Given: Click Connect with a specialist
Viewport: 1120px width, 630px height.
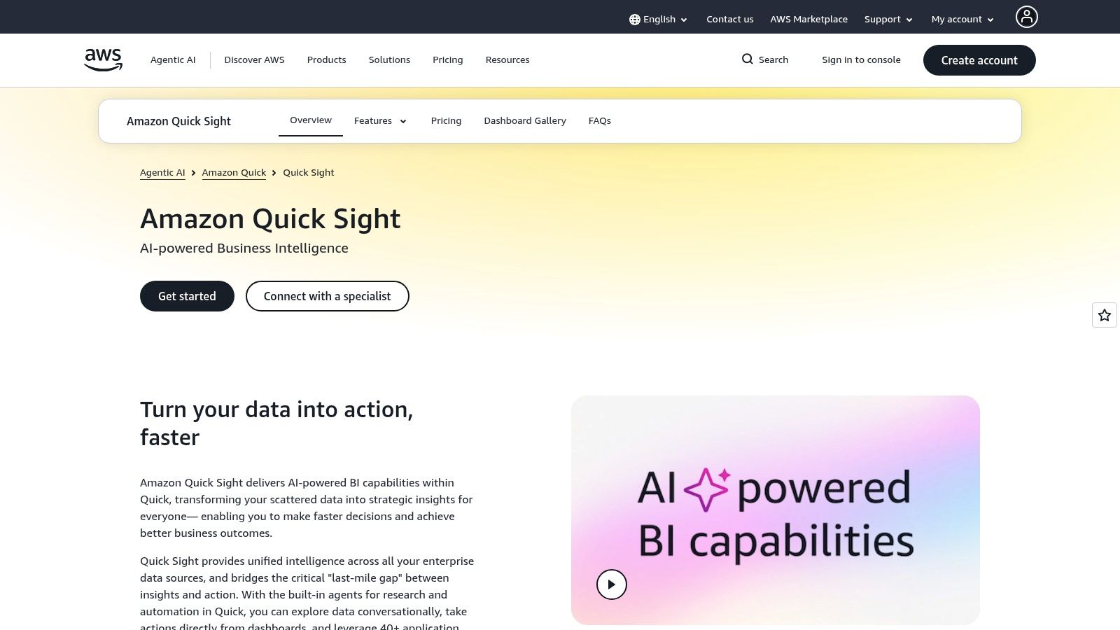Looking at the screenshot, I should click(327, 296).
